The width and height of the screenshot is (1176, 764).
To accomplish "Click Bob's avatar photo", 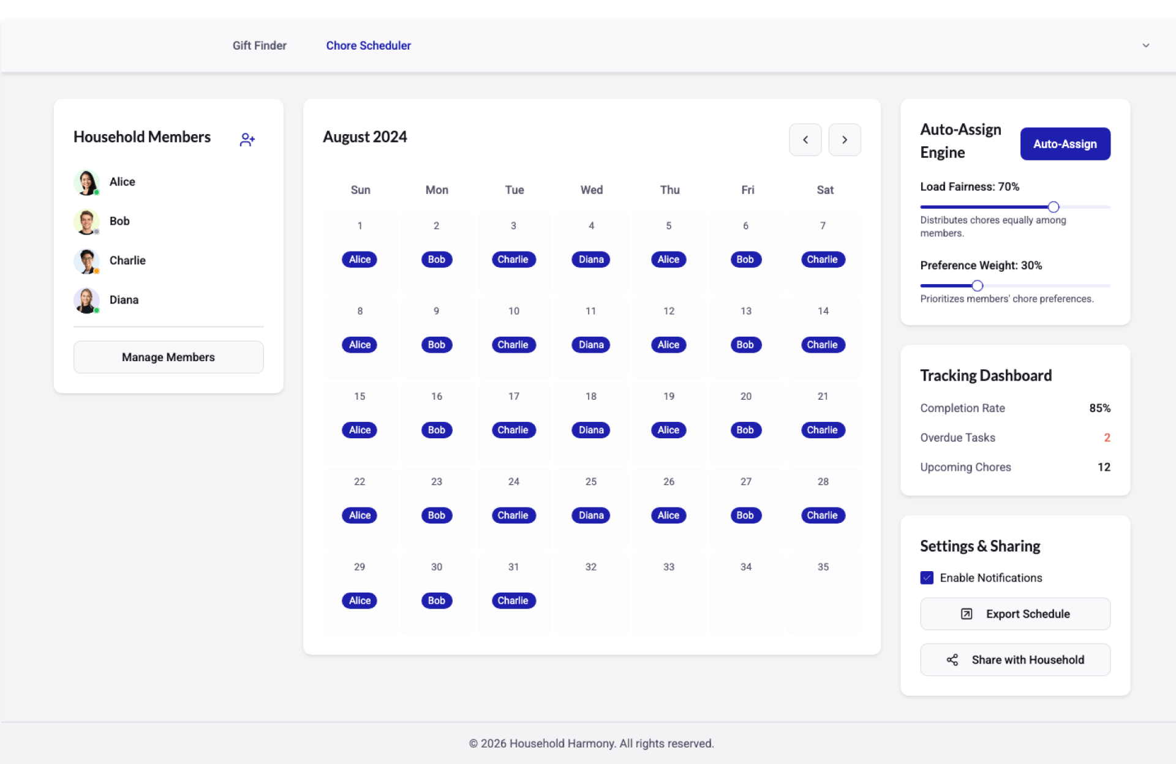I will point(86,222).
